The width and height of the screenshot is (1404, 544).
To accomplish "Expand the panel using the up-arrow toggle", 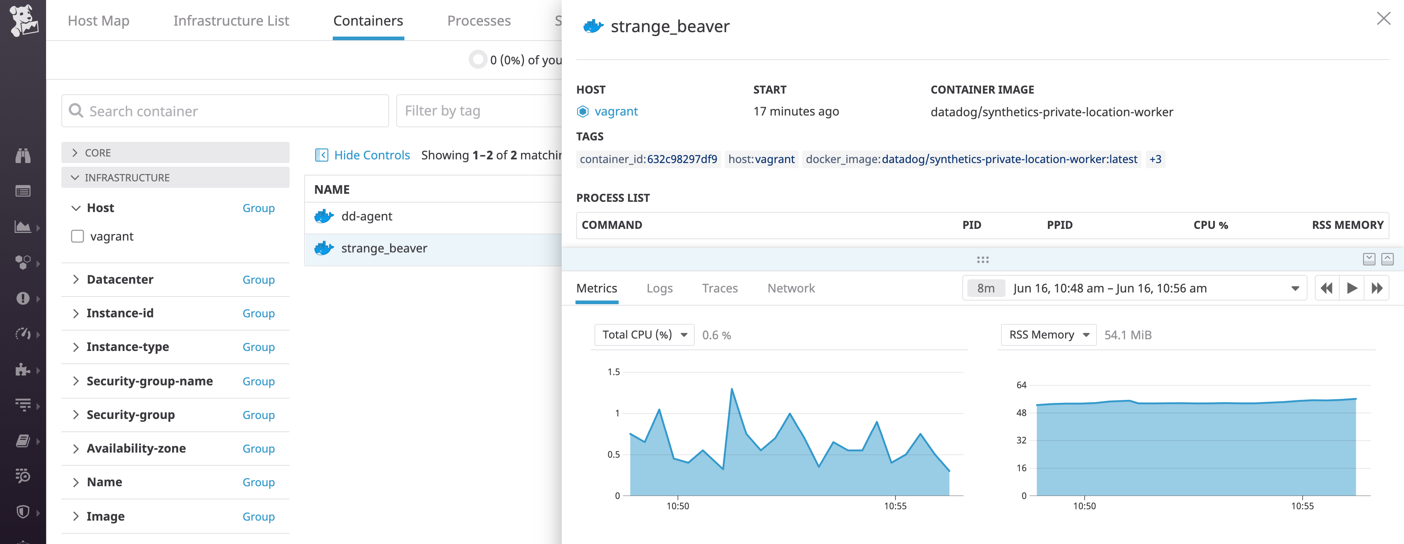I will (x=1388, y=260).
